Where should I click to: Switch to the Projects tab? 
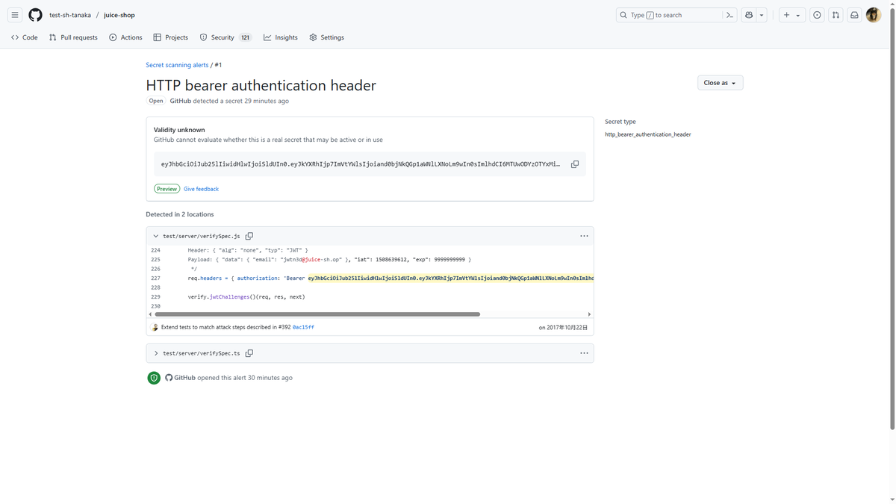pyautogui.click(x=171, y=37)
